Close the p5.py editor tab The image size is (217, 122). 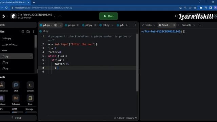coord(78,25)
